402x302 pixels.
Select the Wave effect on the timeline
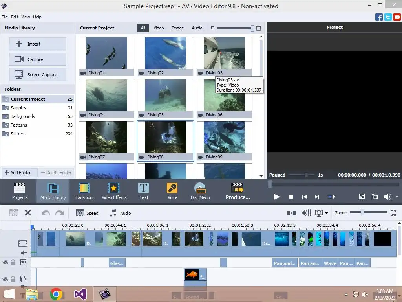330,263
